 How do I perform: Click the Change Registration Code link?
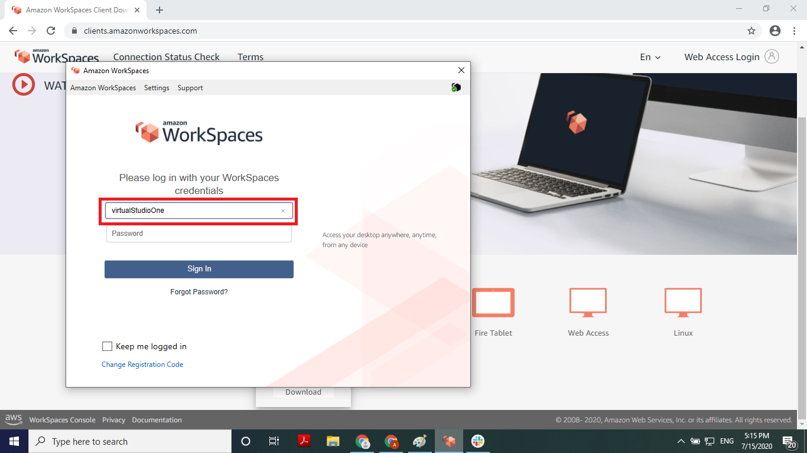tap(142, 365)
